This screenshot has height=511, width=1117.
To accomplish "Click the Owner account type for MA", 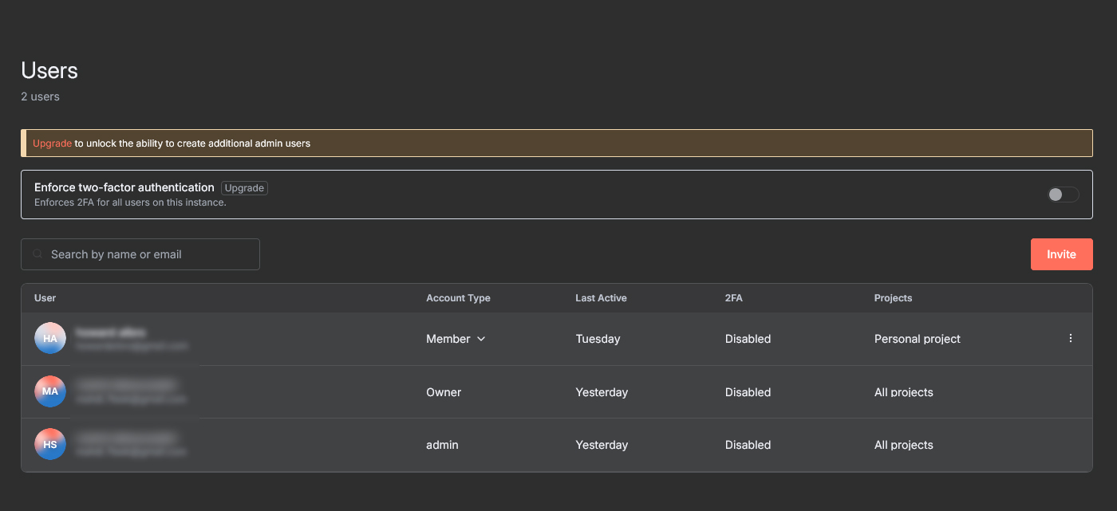I will coord(444,392).
